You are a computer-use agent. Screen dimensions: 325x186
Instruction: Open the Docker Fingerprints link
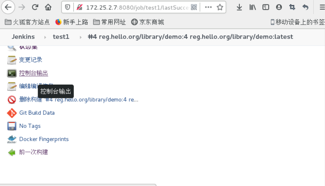tap(44, 139)
